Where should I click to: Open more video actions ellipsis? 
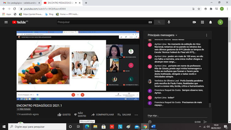tap(136, 115)
